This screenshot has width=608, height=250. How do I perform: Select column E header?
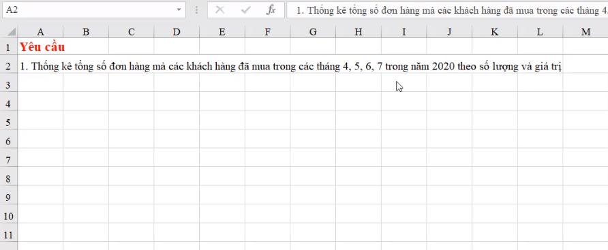[222, 32]
